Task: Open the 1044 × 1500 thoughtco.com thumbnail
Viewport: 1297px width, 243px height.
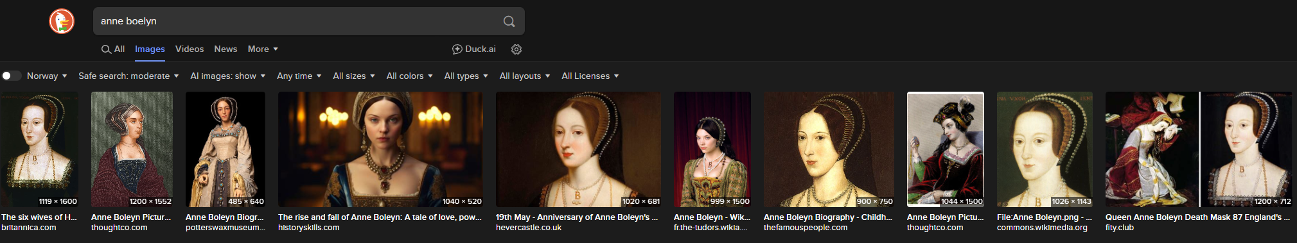Action: click(946, 149)
